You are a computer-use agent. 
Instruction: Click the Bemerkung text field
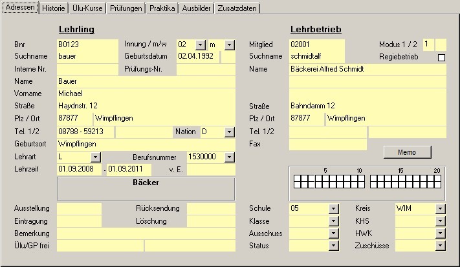(146, 233)
